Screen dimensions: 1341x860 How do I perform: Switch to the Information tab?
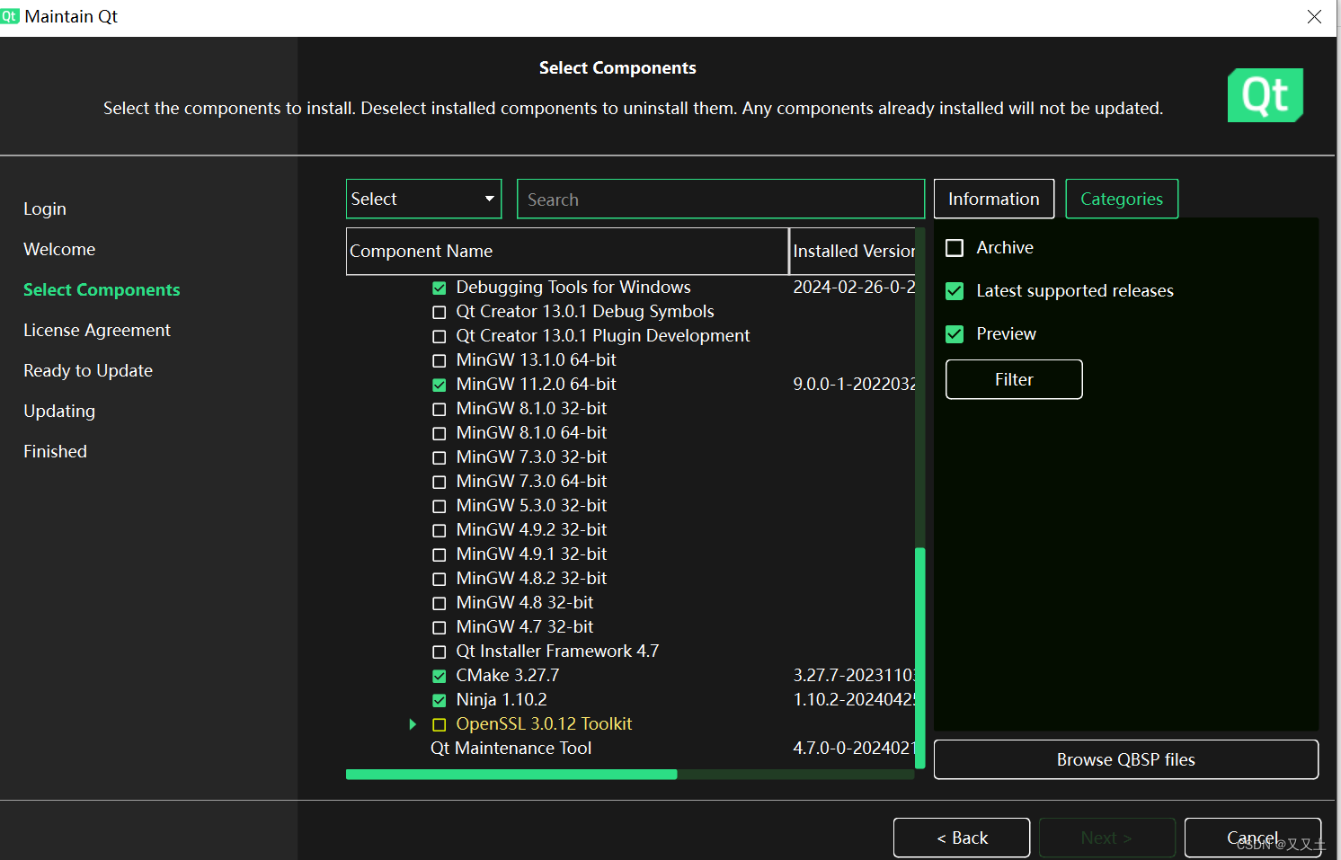(994, 199)
